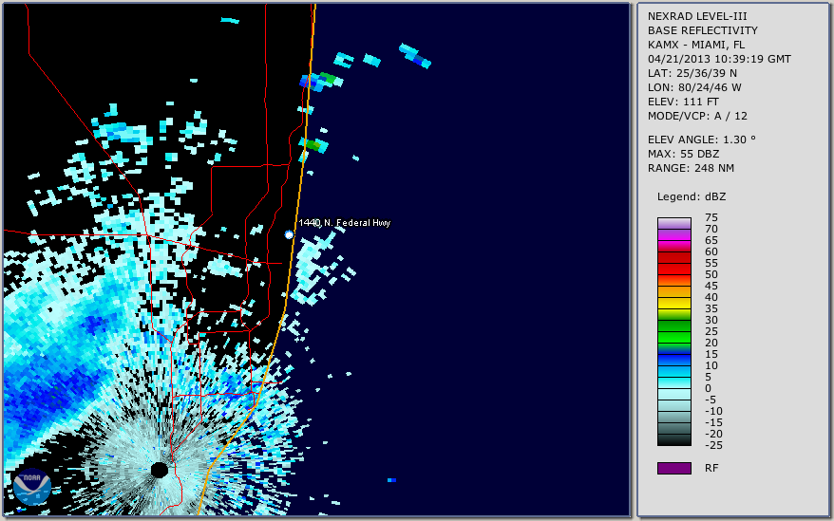834x521 pixels.
Task: Select the 'Legend: dBZ' heading
Action: [691, 196]
